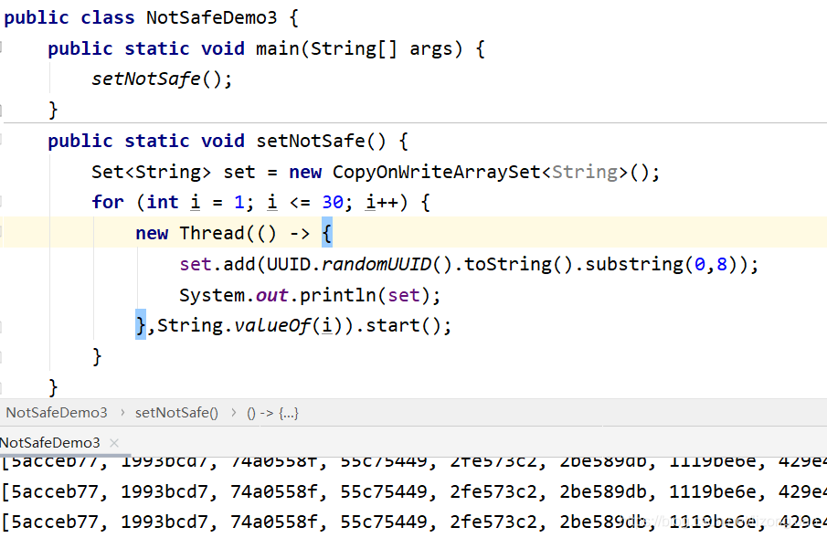The image size is (827, 538).
Task: Click the highlighted closing brace before String.valueOf
Action: tap(141, 325)
